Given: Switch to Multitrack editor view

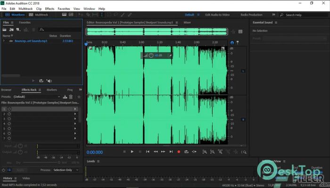Looking at the screenshot, I should coord(39,15).
